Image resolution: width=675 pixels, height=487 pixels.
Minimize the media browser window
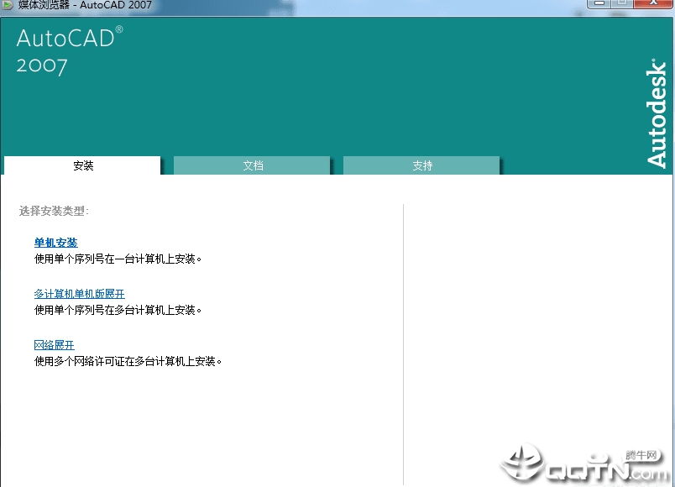click(599, 3)
